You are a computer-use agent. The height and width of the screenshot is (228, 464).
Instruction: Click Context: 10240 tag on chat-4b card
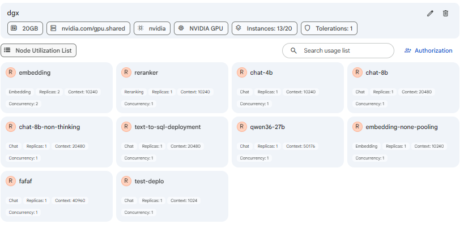click(x=301, y=92)
